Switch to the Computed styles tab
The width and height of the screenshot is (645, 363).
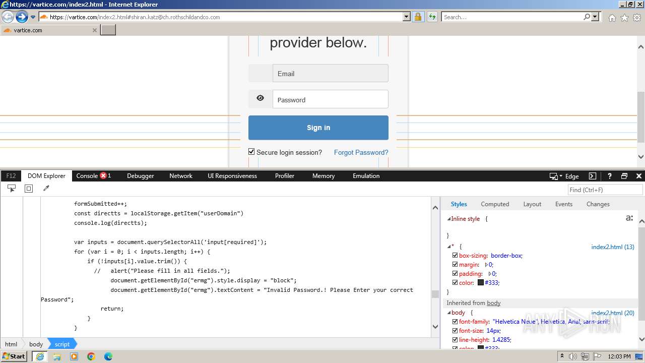coord(495,204)
